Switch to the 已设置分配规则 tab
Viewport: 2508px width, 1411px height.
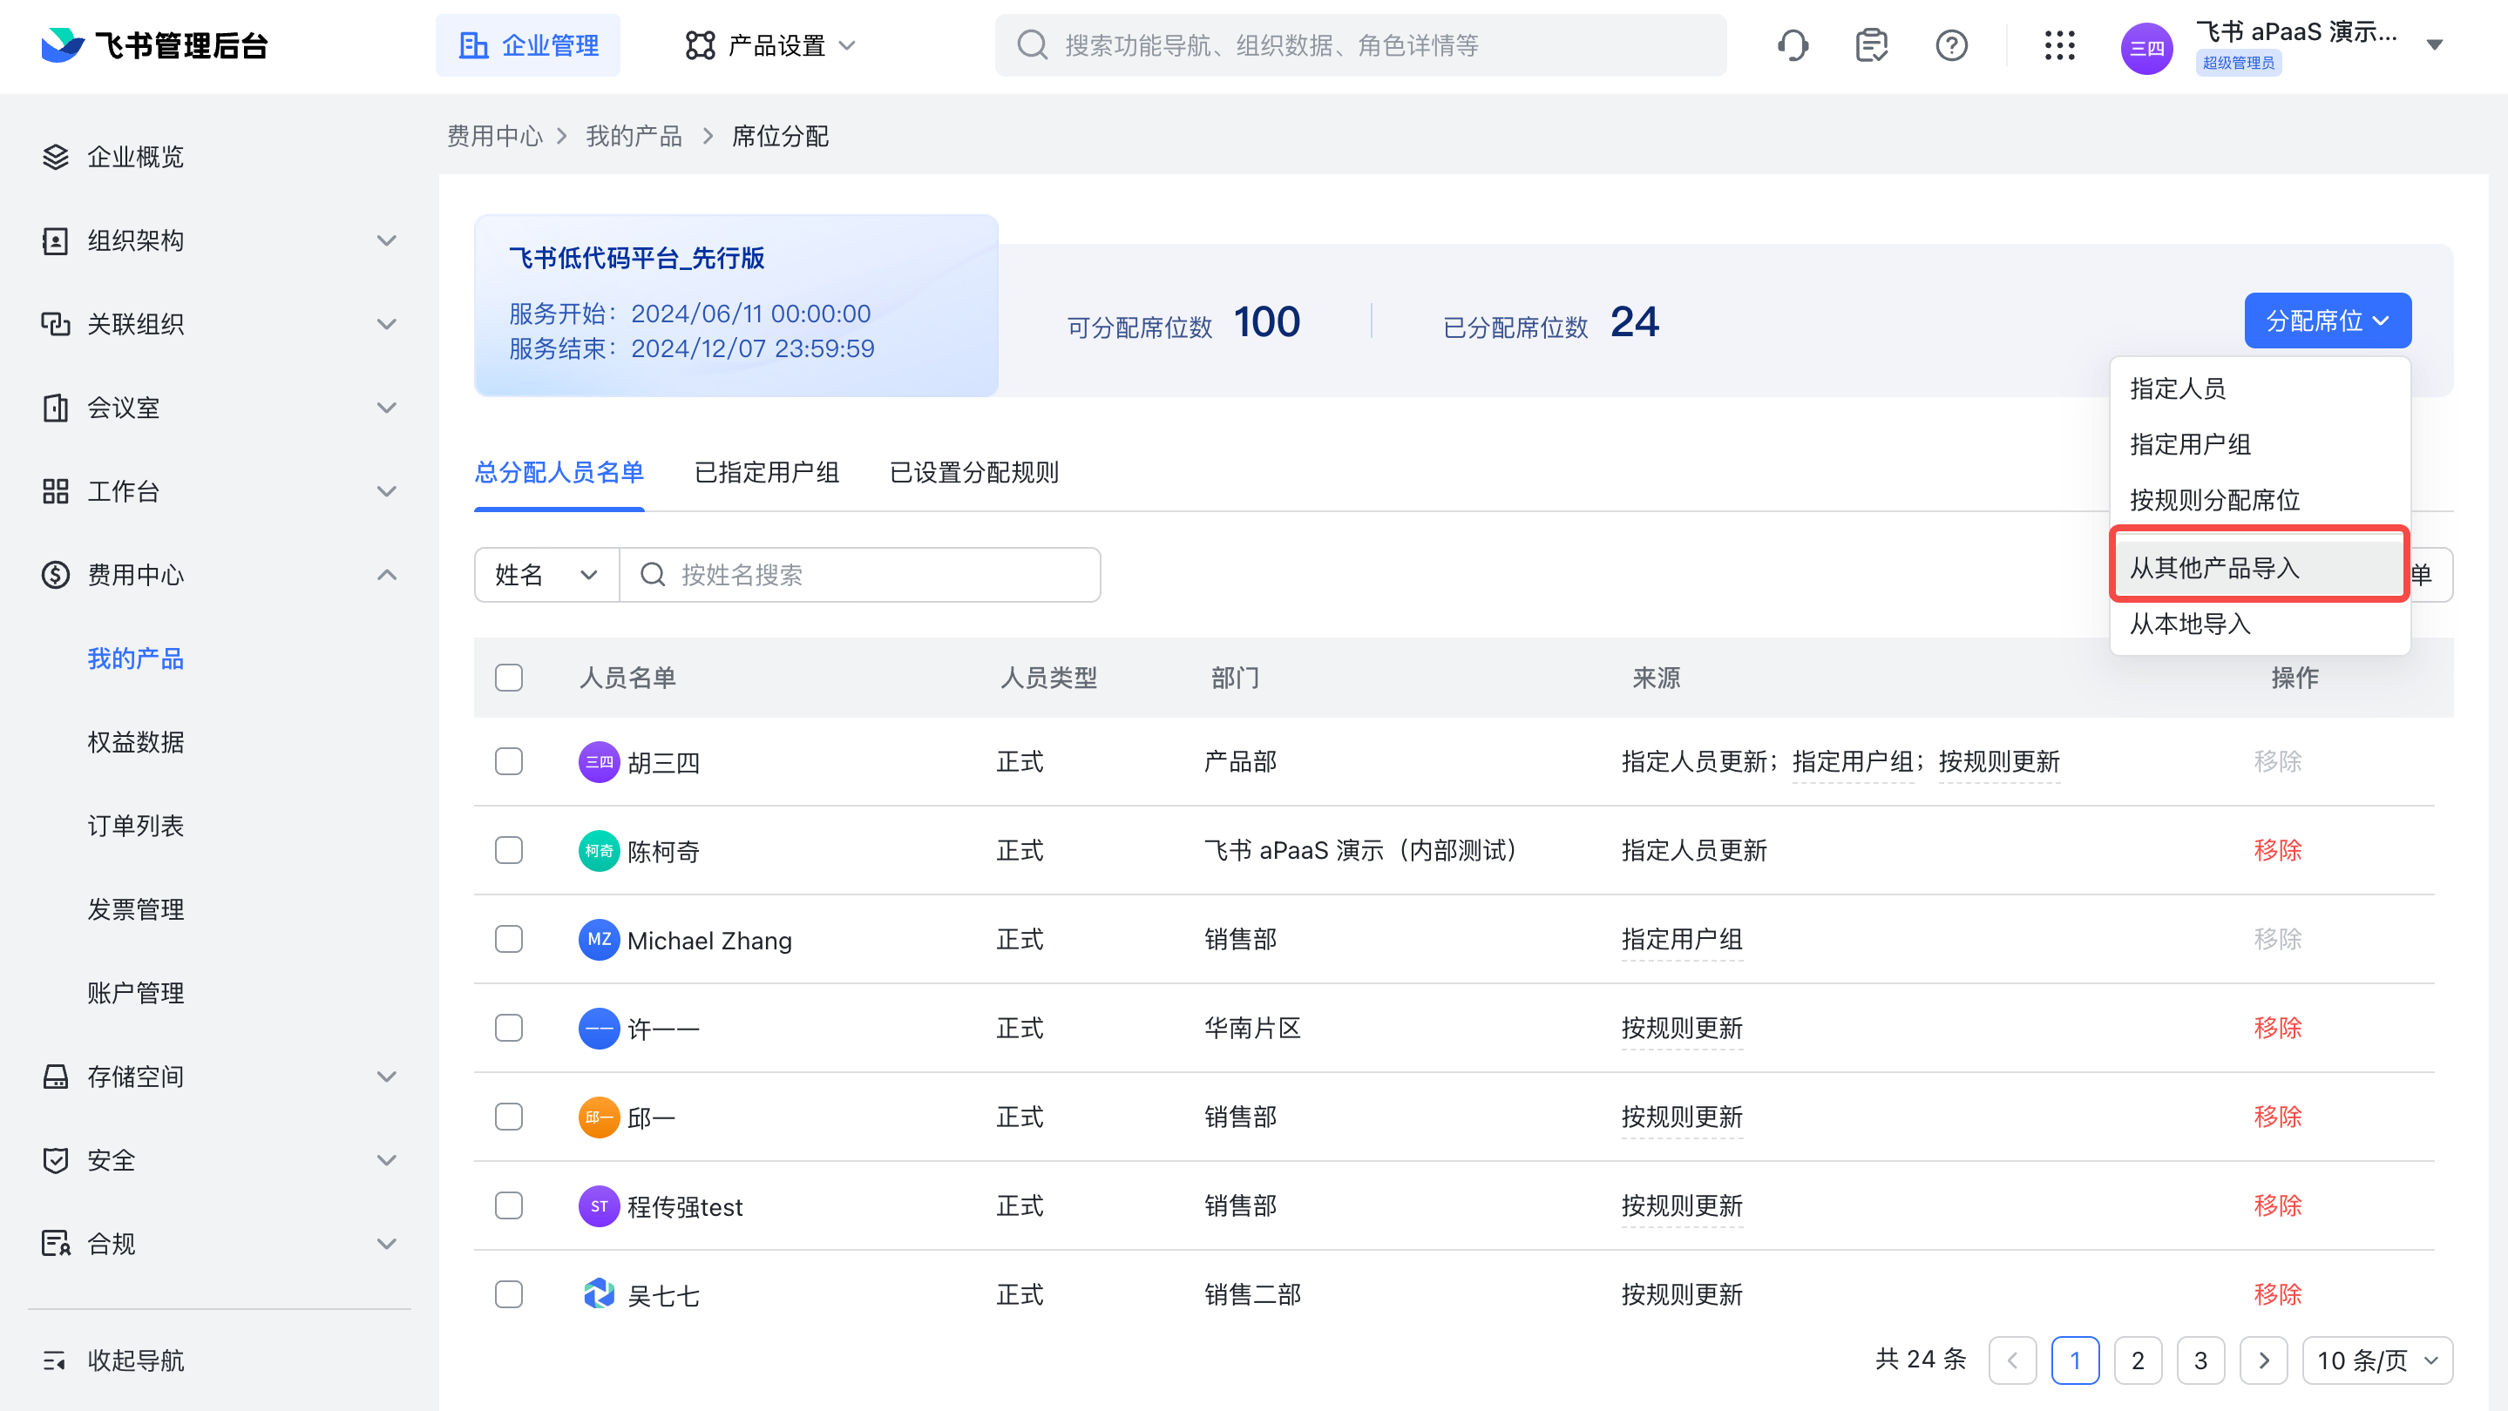pyautogui.click(x=973, y=473)
